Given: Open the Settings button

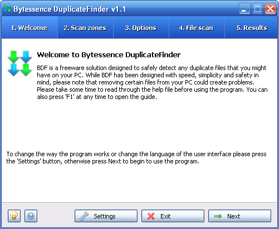Looking at the screenshot, I should pos(106,216).
